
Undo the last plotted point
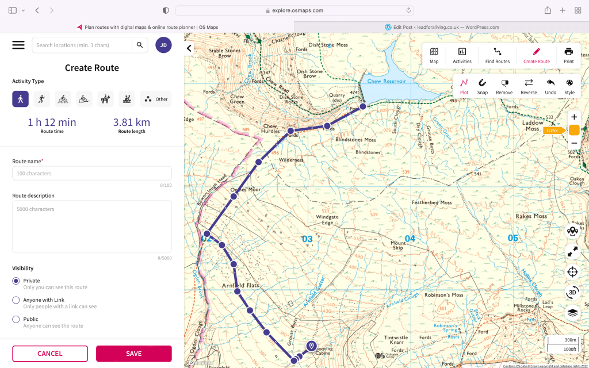pyautogui.click(x=550, y=86)
